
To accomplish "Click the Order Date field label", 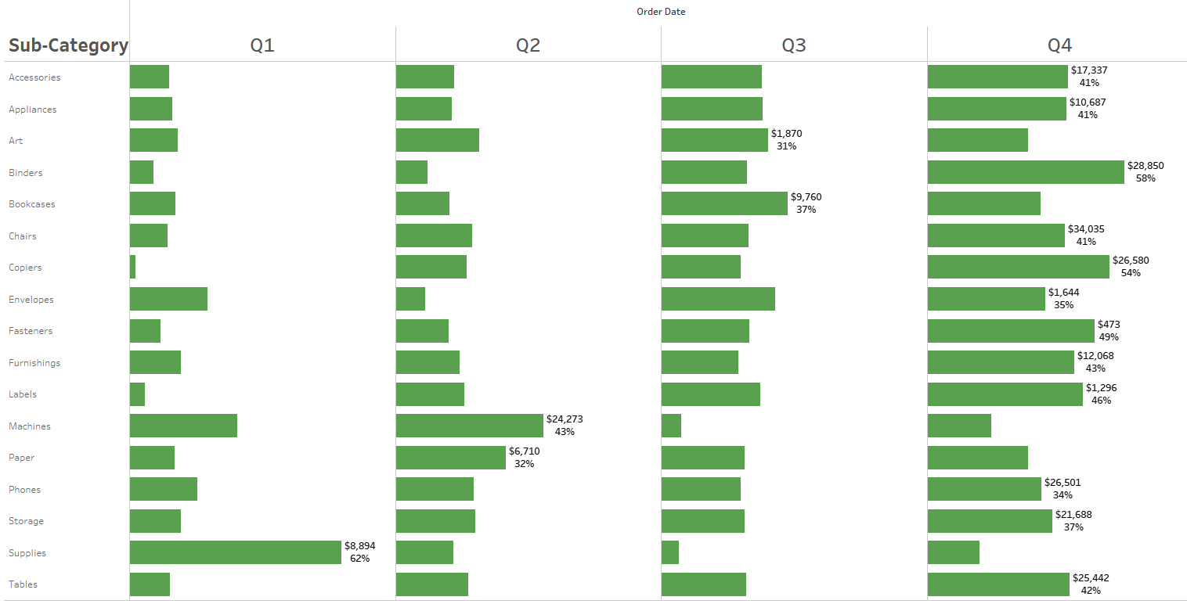I will pyautogui.click(x=661, y=12).
